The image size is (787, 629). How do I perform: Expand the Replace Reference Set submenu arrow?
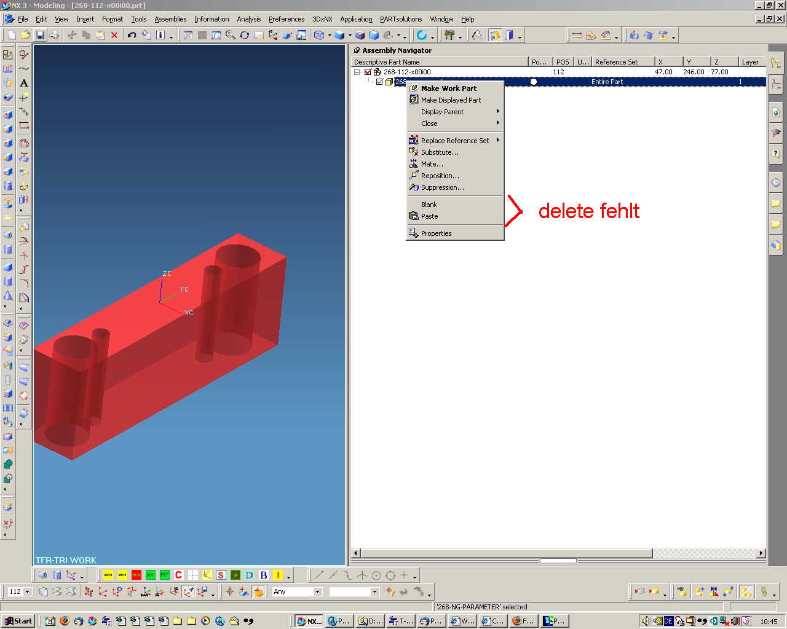(x=498, y=141)
